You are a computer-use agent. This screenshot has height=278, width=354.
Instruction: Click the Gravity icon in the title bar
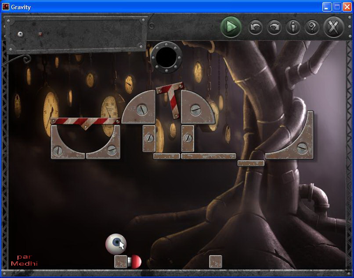(x=5, y=7)
